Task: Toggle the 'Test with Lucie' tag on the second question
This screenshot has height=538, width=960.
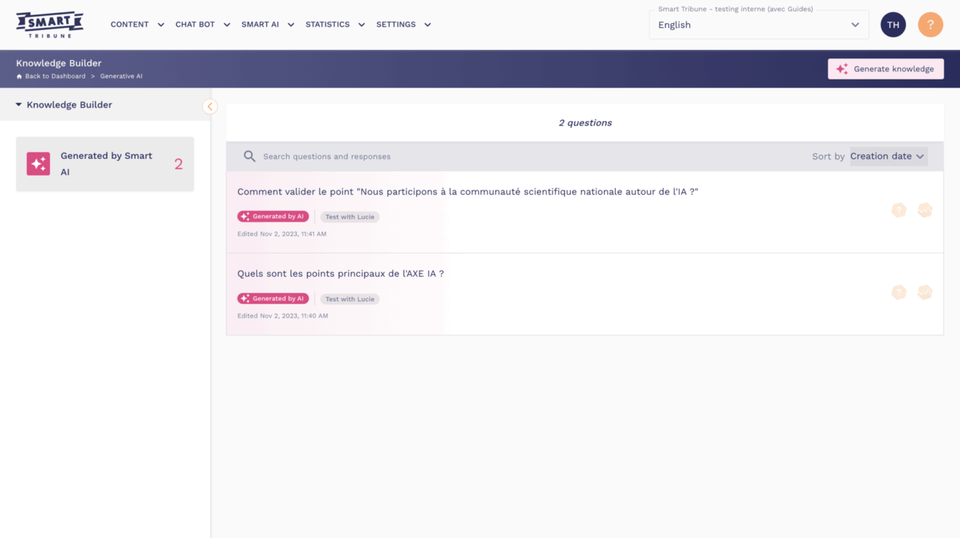Action: (350, 299)
